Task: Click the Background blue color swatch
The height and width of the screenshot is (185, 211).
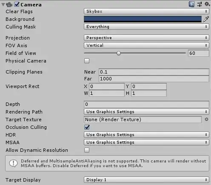Action: [x=143, y=19]
